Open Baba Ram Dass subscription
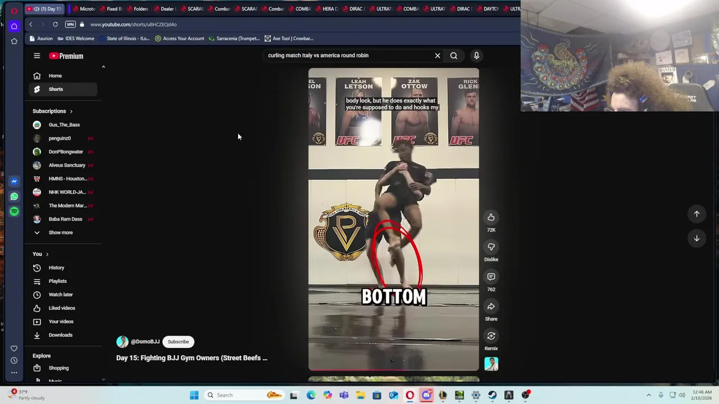 [x=62, y=219]
